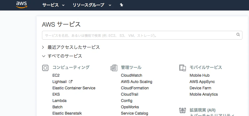Image resolution: width=249 pixels, height=116 pixels.
Task: Click the chevron beside サービス
Action: pyautogui.click(x=63, y=5)
